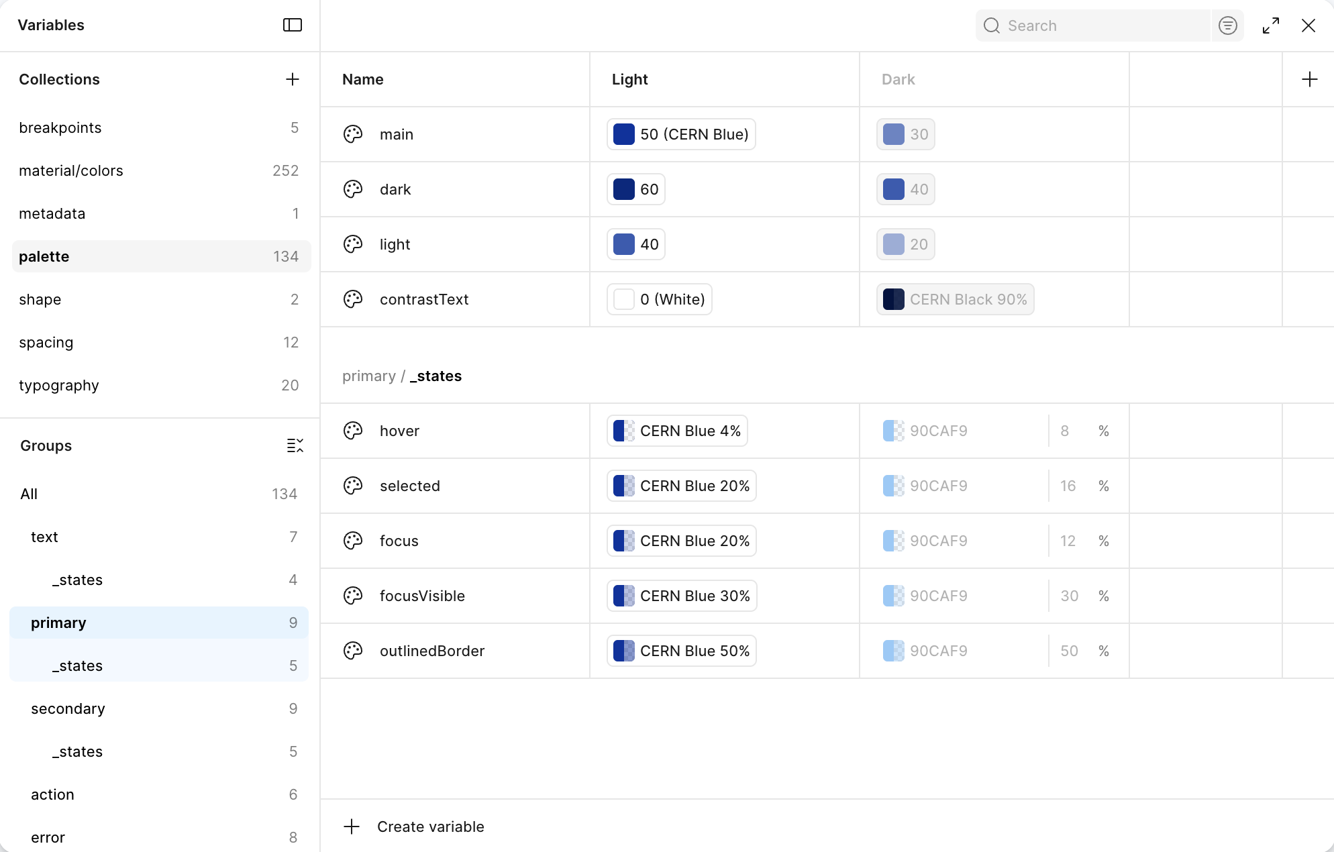Select the primary group
1334x852 pixels.
(159, 623)
